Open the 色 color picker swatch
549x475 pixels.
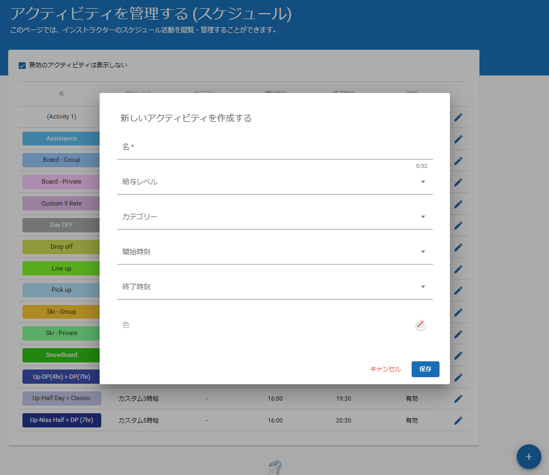click(420, 325)
